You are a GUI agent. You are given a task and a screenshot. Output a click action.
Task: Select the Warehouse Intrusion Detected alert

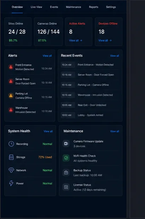tap(30, 110)
